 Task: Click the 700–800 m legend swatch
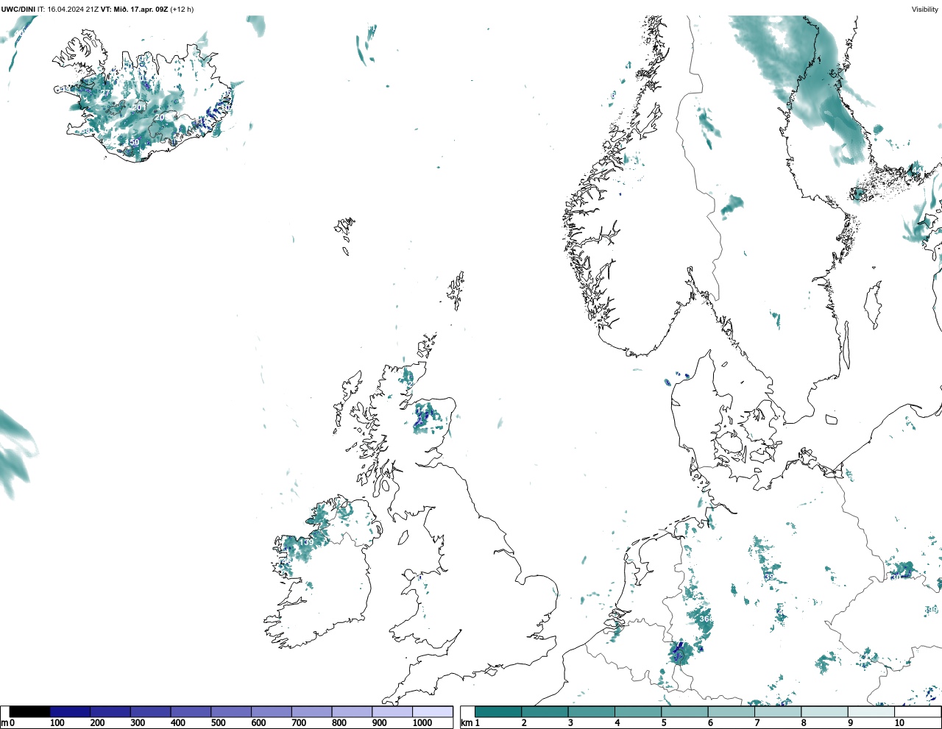coord(311,712)
